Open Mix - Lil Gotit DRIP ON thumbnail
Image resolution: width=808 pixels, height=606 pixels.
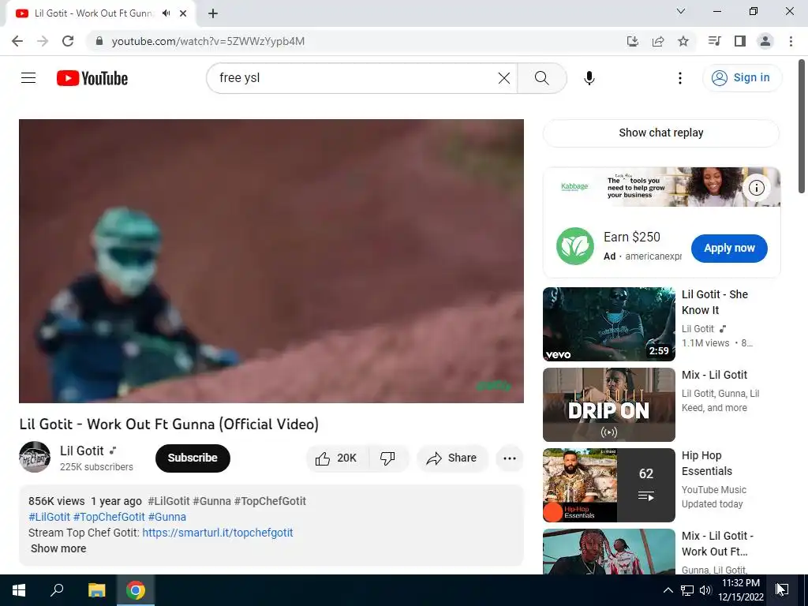608,405
